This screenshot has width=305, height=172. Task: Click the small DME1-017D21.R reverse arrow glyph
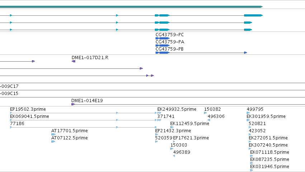coord(73,61)
